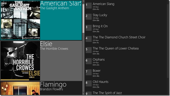Select the Elsie album title
The height and width of the screenshot is (96, 170).
click(46, 44)
